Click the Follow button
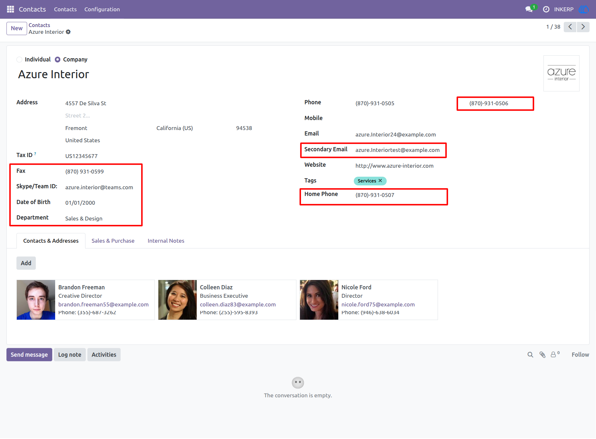Screen dimensions: 596x439 tap(580, 355)
